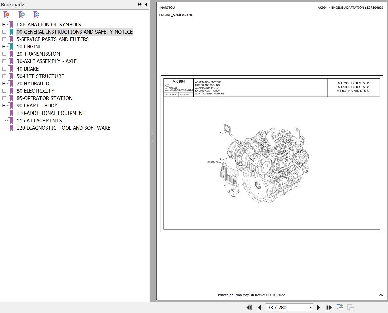Screen dimensions: 388x313
Task: Open the 20-TRANSMISSION bookmark
Action: pos(38,54)
